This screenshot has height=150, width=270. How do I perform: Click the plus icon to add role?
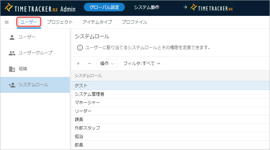tap(78, 64)
